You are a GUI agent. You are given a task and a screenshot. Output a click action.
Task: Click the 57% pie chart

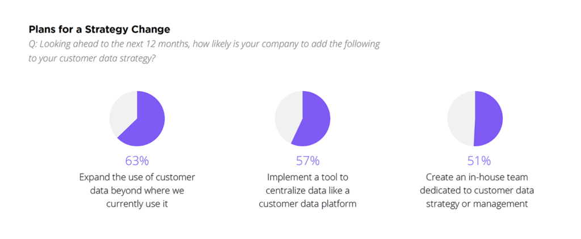pos(302,118)
